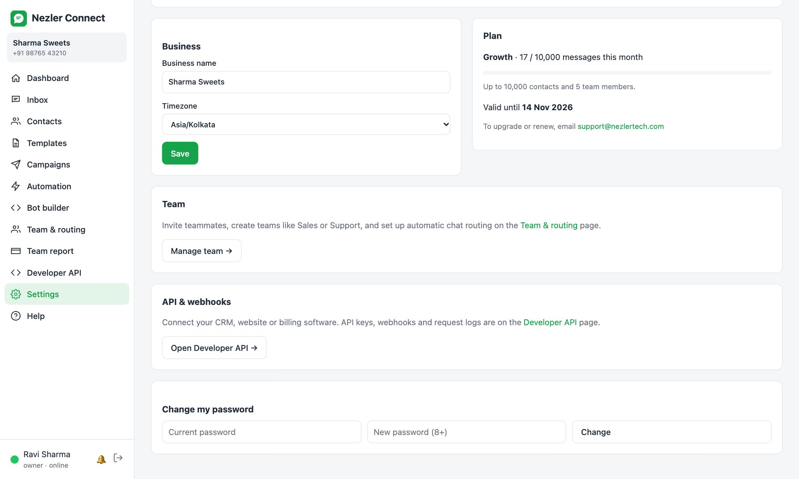Image resolution: width=799 pixels, height=479 pixels.
Task: Click Open Developer API button
Action: [214, 348]
